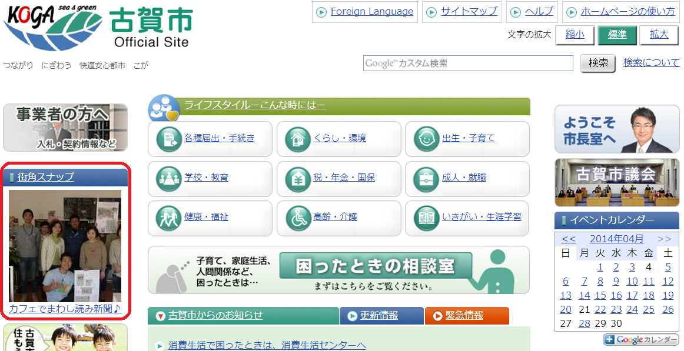Click the 健康・福祉 walking people icon
This screenshot has height=351, width=684.
tap(169, 218)
